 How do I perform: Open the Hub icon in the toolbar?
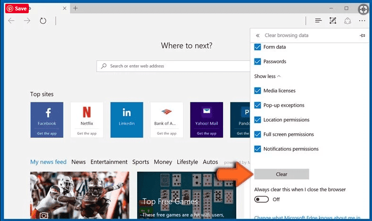click(x=318, y=21)
